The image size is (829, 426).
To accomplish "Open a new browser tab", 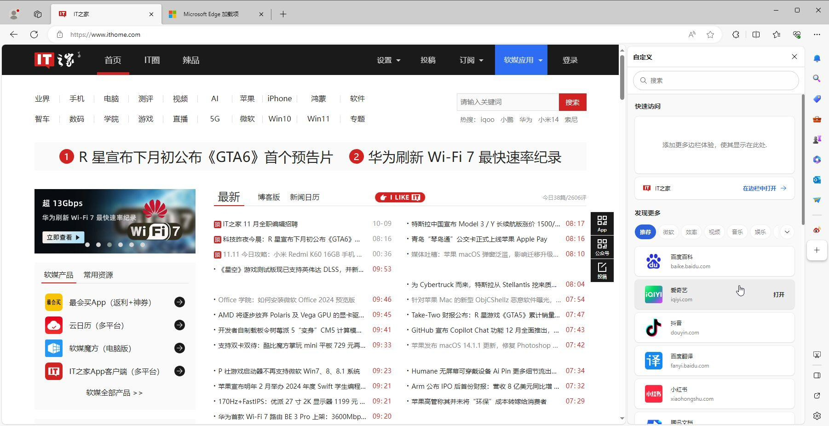I will (x=283, y=14).
